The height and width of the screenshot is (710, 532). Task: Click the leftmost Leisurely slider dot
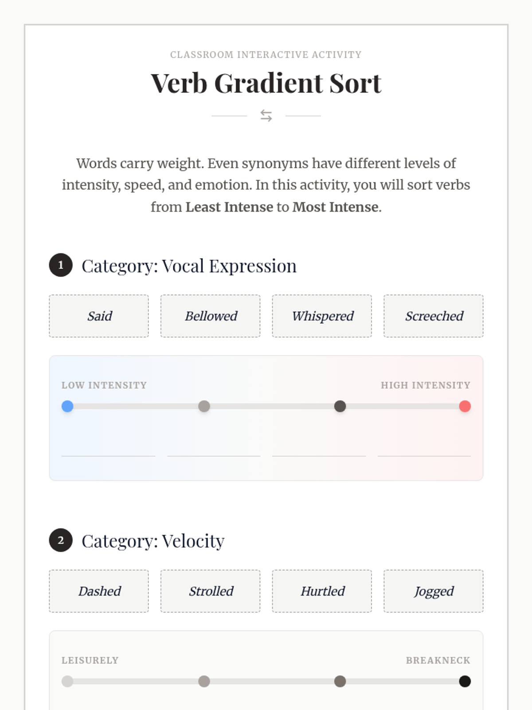point(67,682)
